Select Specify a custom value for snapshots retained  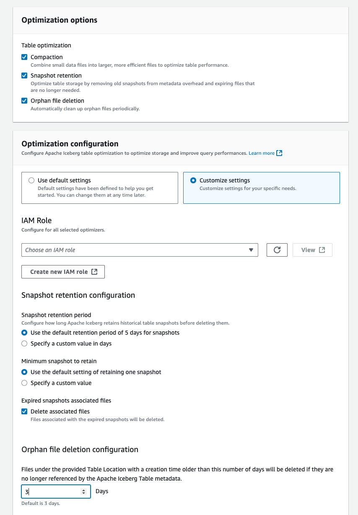coord(24,383)
